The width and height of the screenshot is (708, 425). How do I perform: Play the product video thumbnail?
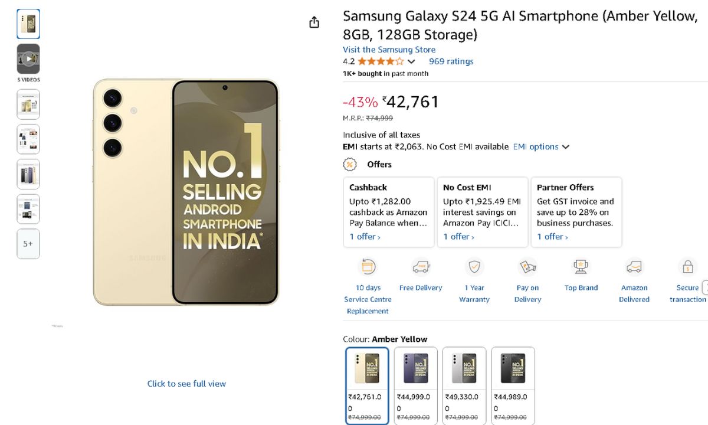(x=28, y=58)
